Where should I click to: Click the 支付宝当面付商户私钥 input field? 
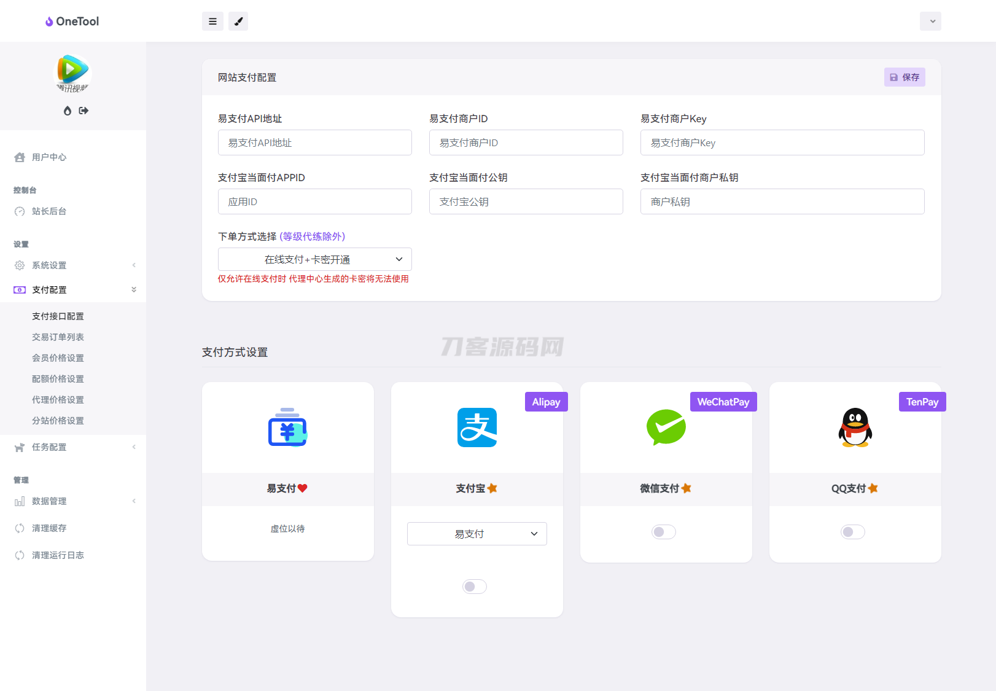[782, 201]
